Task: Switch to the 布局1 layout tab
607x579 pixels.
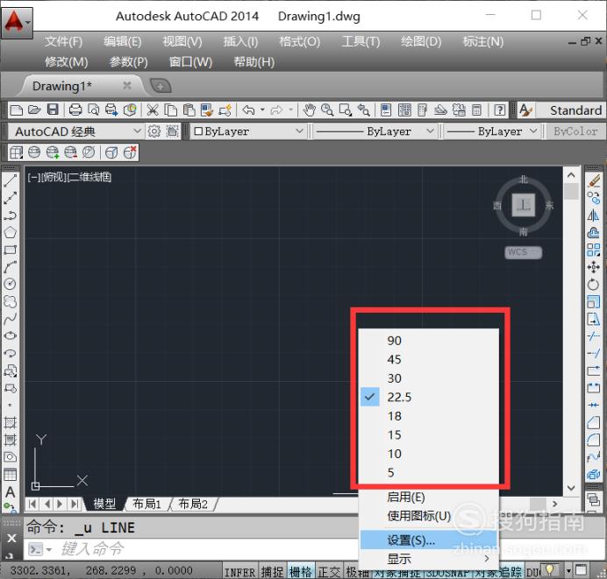Action: 146,504
